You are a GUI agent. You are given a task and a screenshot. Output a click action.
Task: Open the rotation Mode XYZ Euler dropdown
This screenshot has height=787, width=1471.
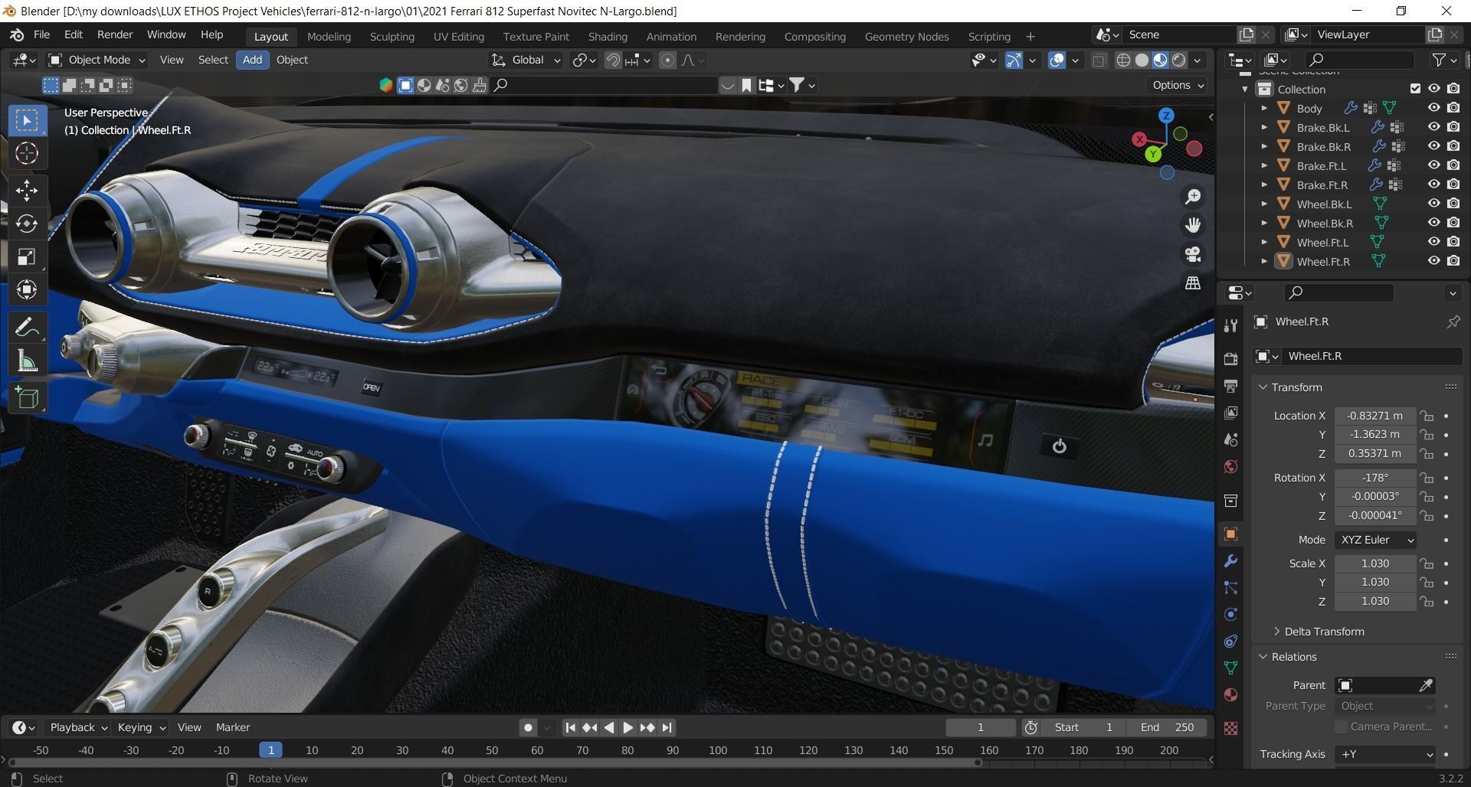1375,540
